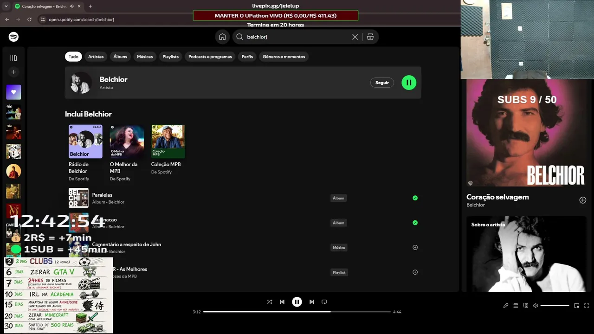Screen dimensions: 594x334
Task: Pause Belchior with the green button
Action: 409,83
